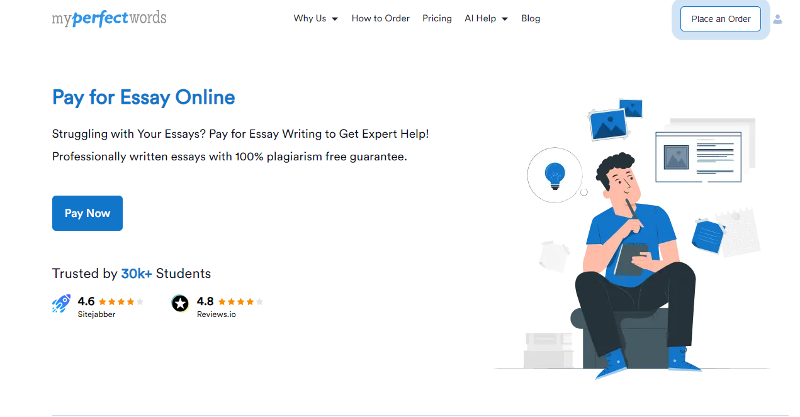This screenshot has width=800, height=417.
Task: Click the Pay for Essay Online heading
Action: tap(144, 97)
